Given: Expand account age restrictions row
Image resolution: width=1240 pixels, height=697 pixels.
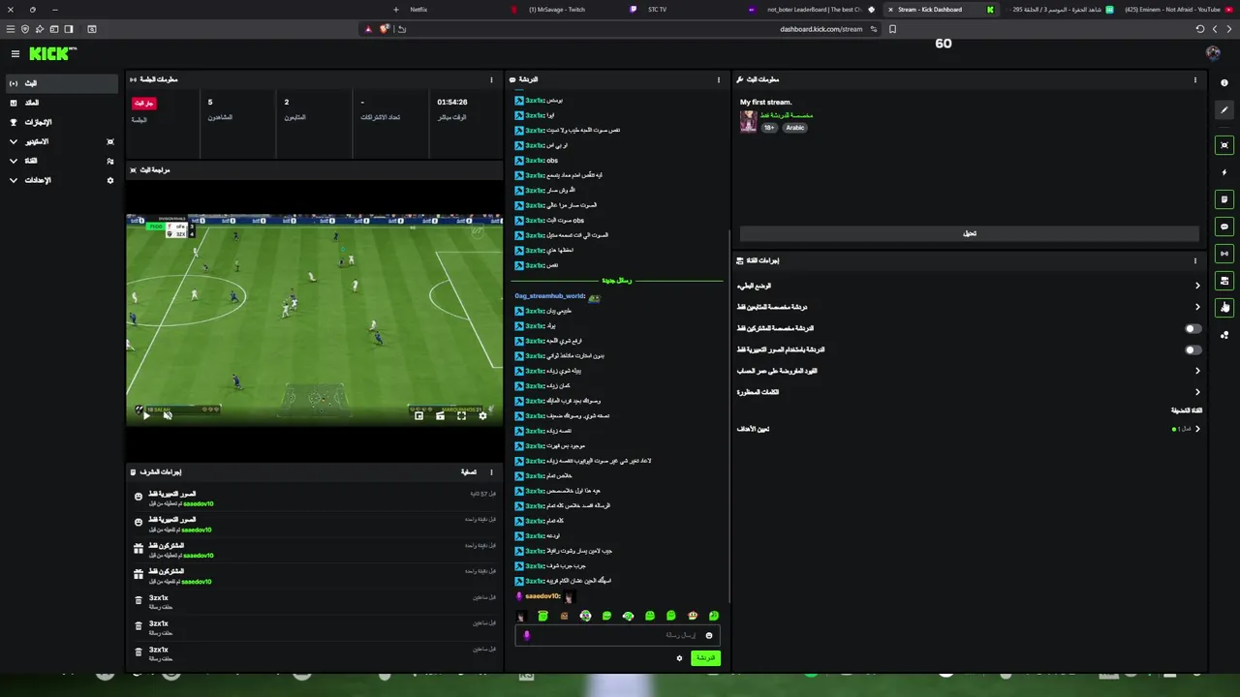Looking at the screenshot, I should pyautogui.click(x=969, y=371).
